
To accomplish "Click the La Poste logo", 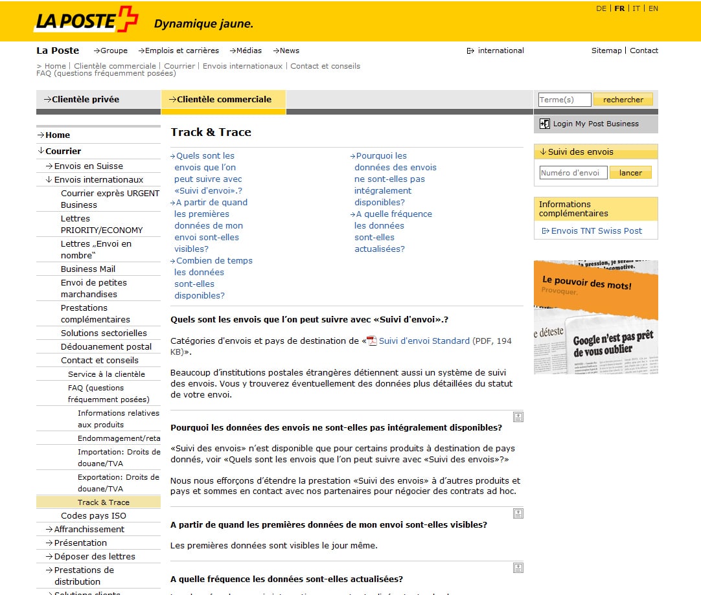I will pos(86,19).
